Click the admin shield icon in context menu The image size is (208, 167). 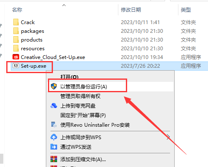tap(54, 86)
